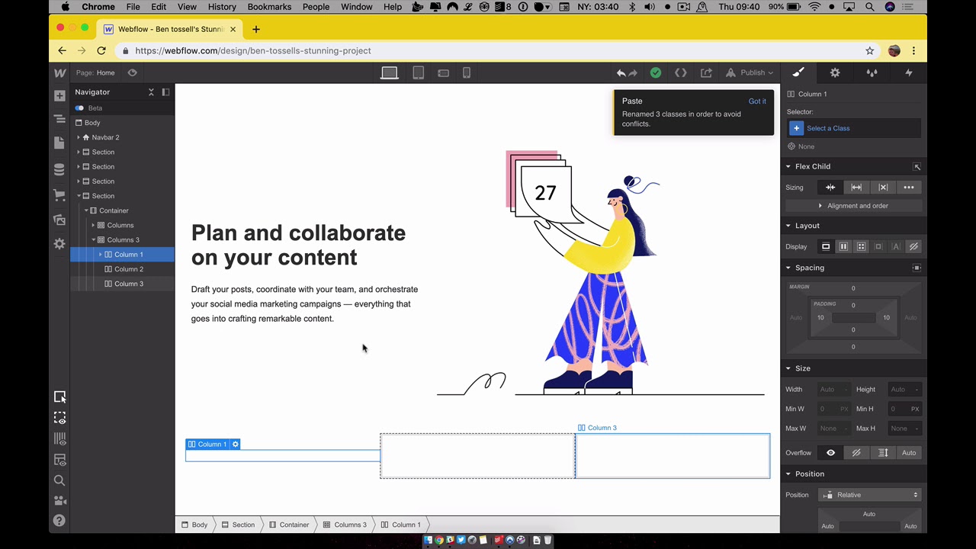The width and height of the screenshot is (976, 549).
Task: Toggle page preview eye icon
Action: coord(132,72)
